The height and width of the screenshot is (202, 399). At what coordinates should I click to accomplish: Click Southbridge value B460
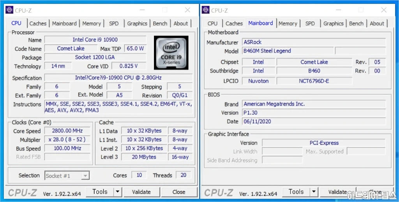[x=314, y=71]
